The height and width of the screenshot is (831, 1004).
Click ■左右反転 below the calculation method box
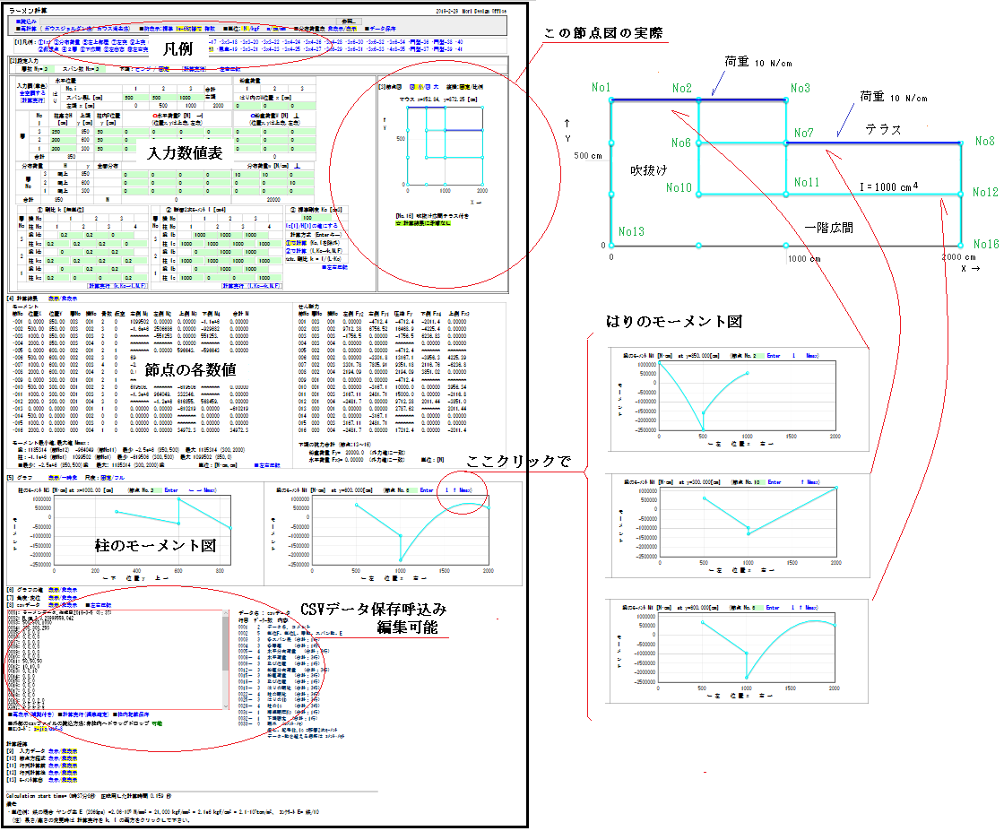(334, 267)
